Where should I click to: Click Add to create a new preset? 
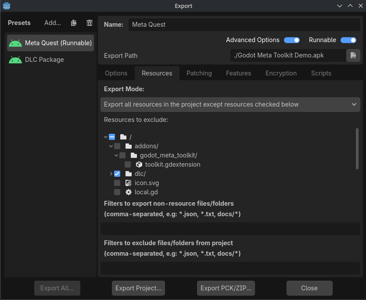(x=52, y=23)
